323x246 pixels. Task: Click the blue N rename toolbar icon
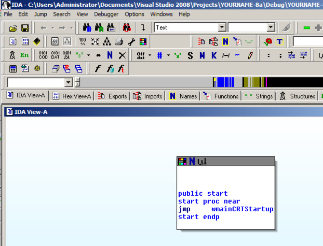pos(110,55)
